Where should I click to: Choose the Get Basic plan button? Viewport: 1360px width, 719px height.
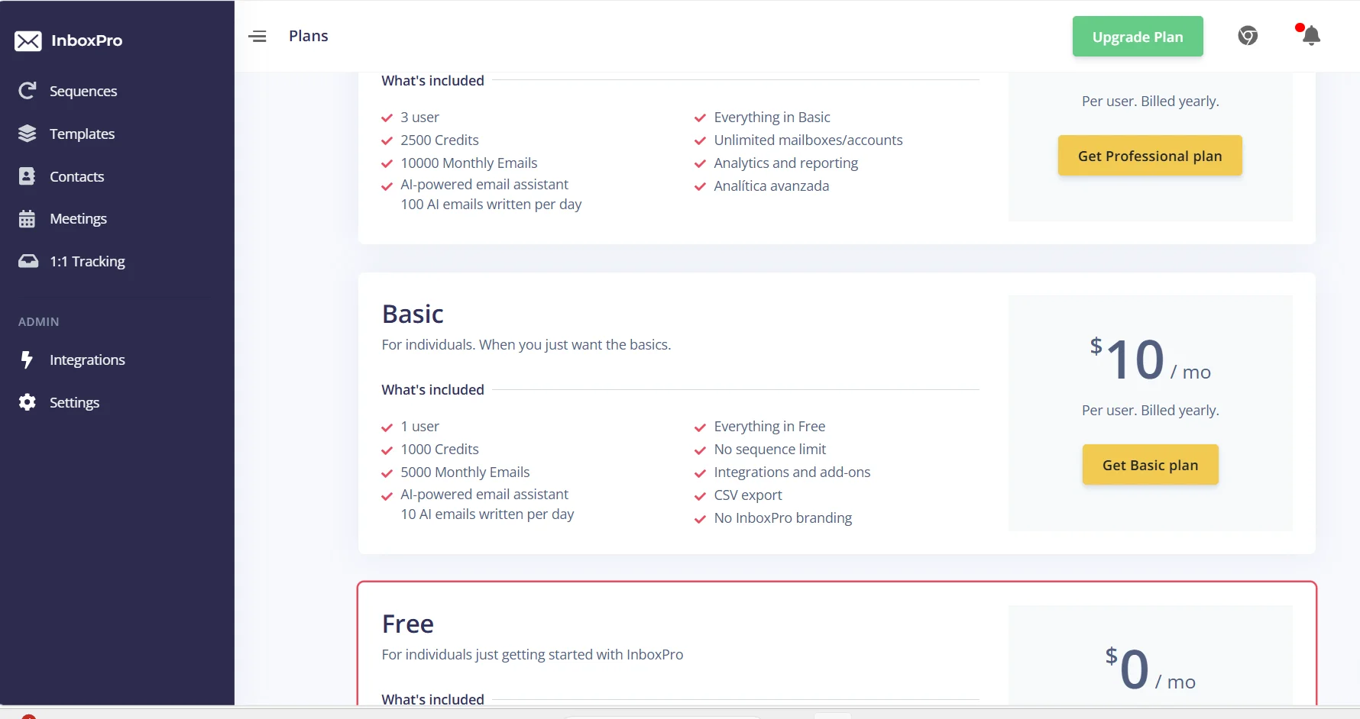point(1150,465)
